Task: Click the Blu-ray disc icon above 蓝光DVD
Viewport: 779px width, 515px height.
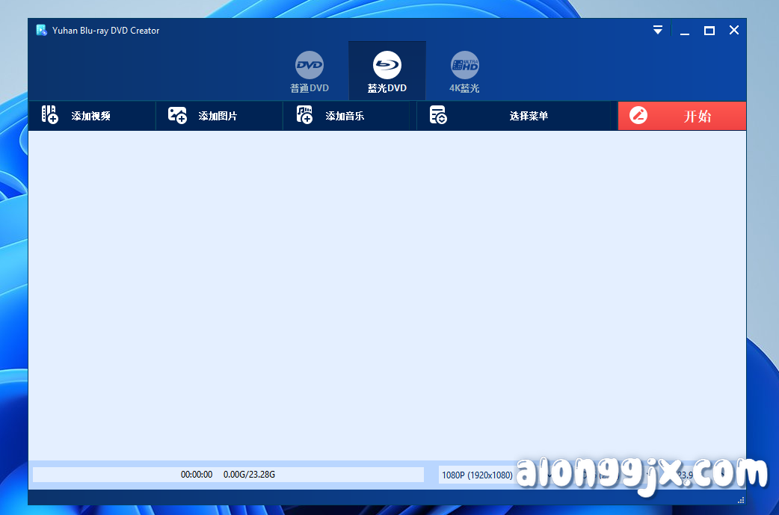Action: (x=387, y=65)
